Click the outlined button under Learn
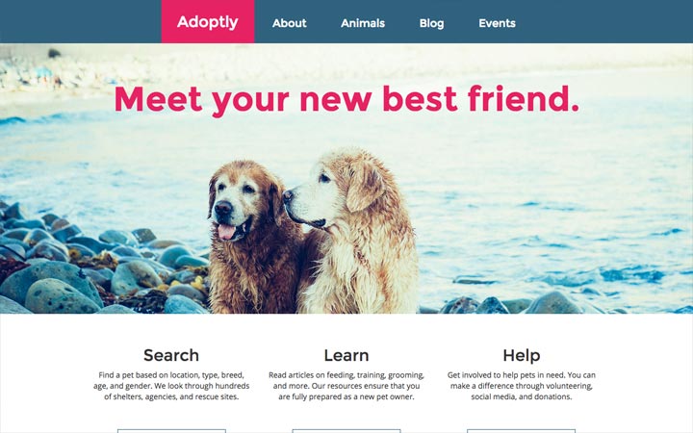693x433 pixels. click(x=346, y=431)
